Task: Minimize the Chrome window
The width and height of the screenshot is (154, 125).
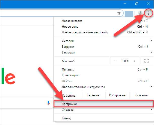Action: 125,4
